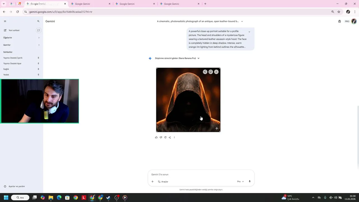Like the response with thumbs up
This screenshot has width=359, height=202.
(x=156, y=137)
